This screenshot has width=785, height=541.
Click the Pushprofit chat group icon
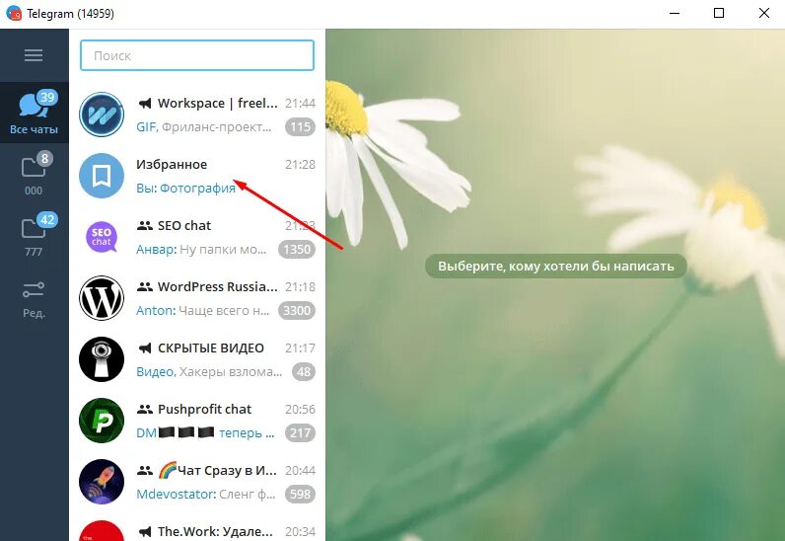tap(145, 409)
